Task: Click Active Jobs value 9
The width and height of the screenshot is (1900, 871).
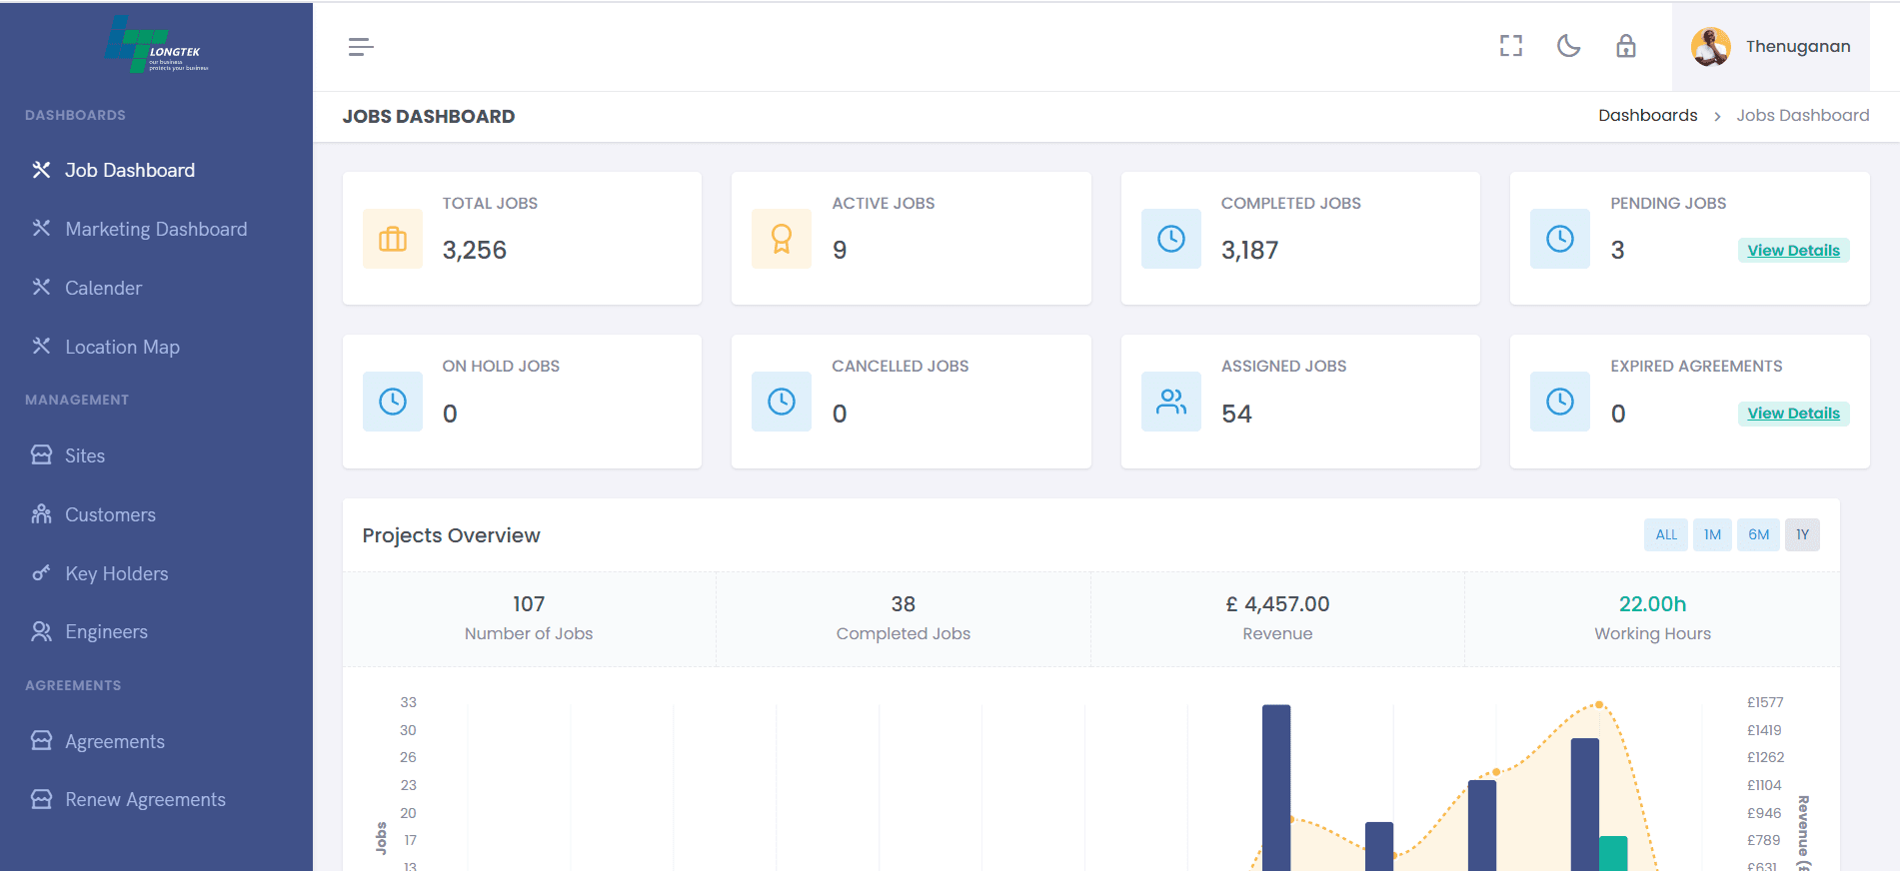Action: [x=840, y=250]
